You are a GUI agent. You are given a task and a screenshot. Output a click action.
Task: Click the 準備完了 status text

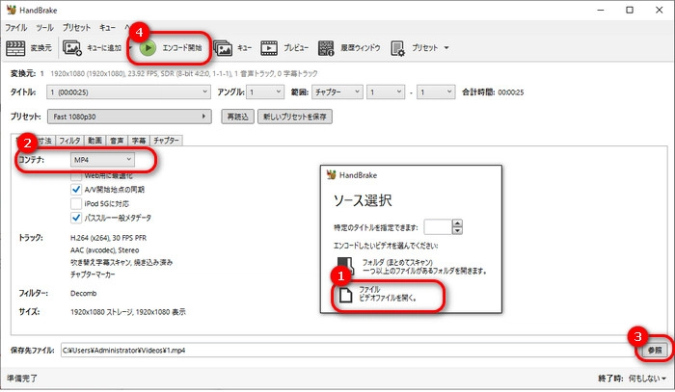pyautogui.click(x=22, y=379)
